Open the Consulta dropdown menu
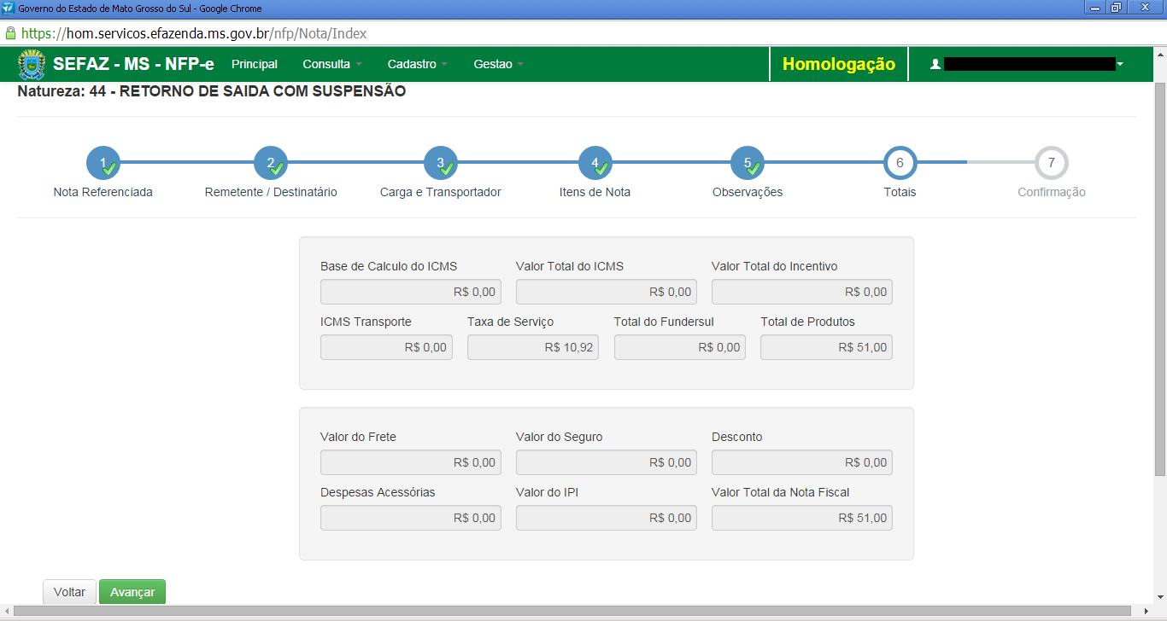The image size is (1167, 621). [x=332, y=64]
